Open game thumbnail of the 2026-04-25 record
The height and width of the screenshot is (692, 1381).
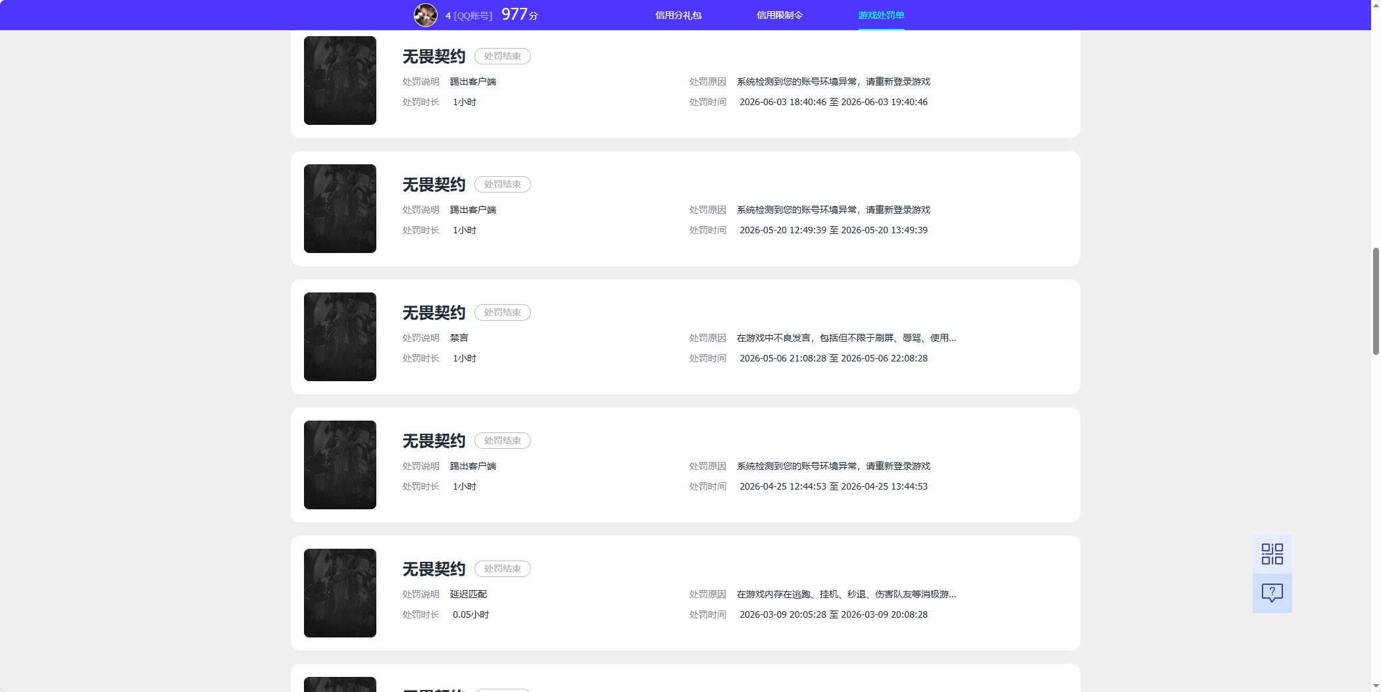pyautogui.click(x=340, y=465)
